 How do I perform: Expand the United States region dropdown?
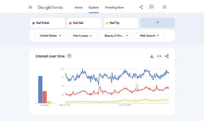(50, 36)
